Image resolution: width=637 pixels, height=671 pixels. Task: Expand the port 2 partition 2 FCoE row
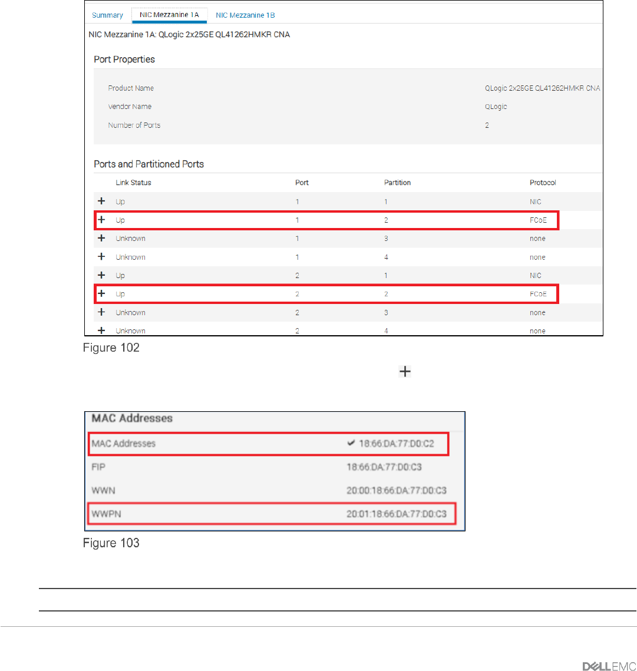pyautogui.click(x=101, y=293)
